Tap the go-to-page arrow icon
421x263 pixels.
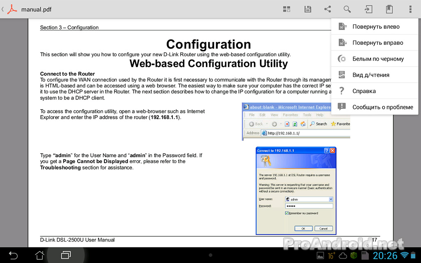(368, 9)
